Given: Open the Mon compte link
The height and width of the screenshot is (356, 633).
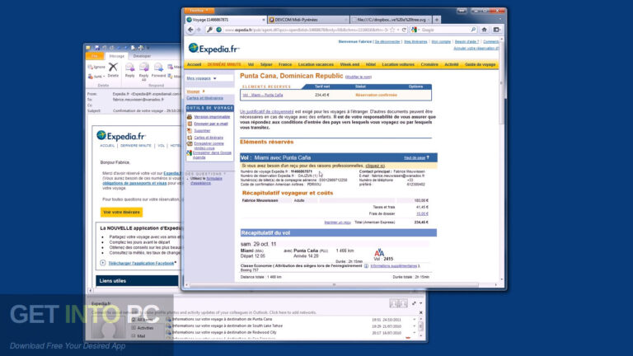Looking at the screenshot, I should [441, 41].
